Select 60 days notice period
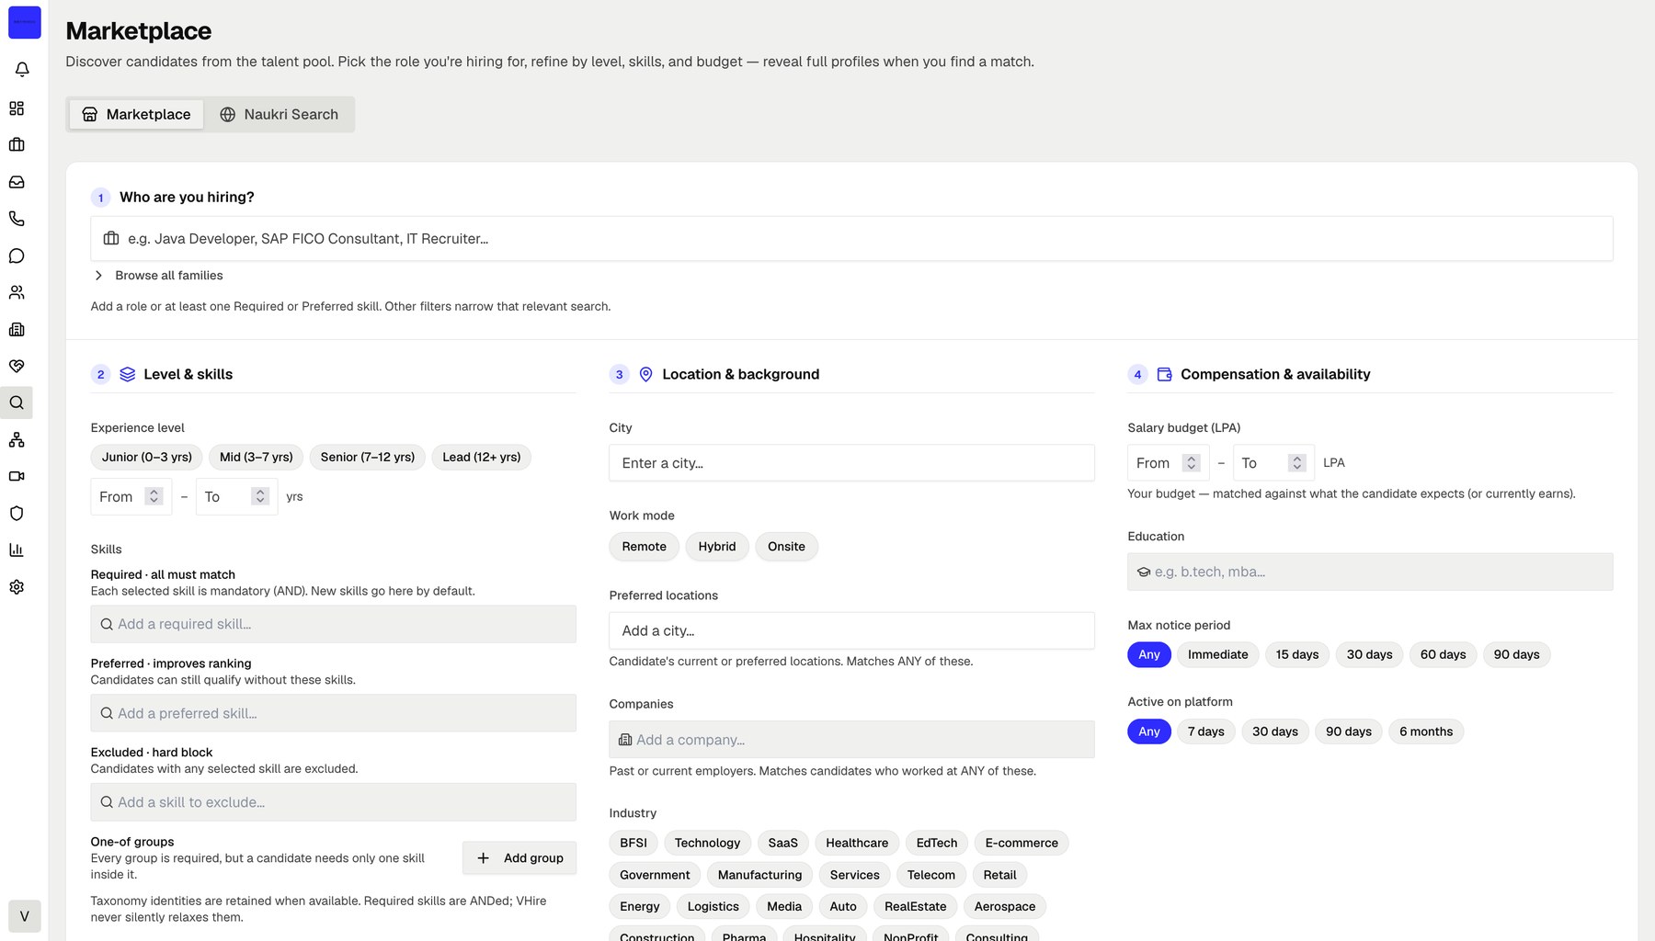1655x941 pixels. pos(1444,655)
